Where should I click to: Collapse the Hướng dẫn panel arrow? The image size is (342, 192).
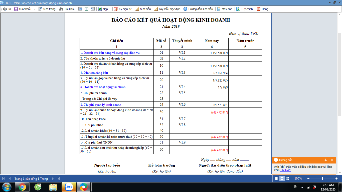click(x=326, y=160)
